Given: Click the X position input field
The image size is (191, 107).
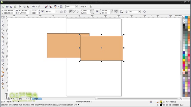Looking at the screenshot, I should click(x=9, y=11).
